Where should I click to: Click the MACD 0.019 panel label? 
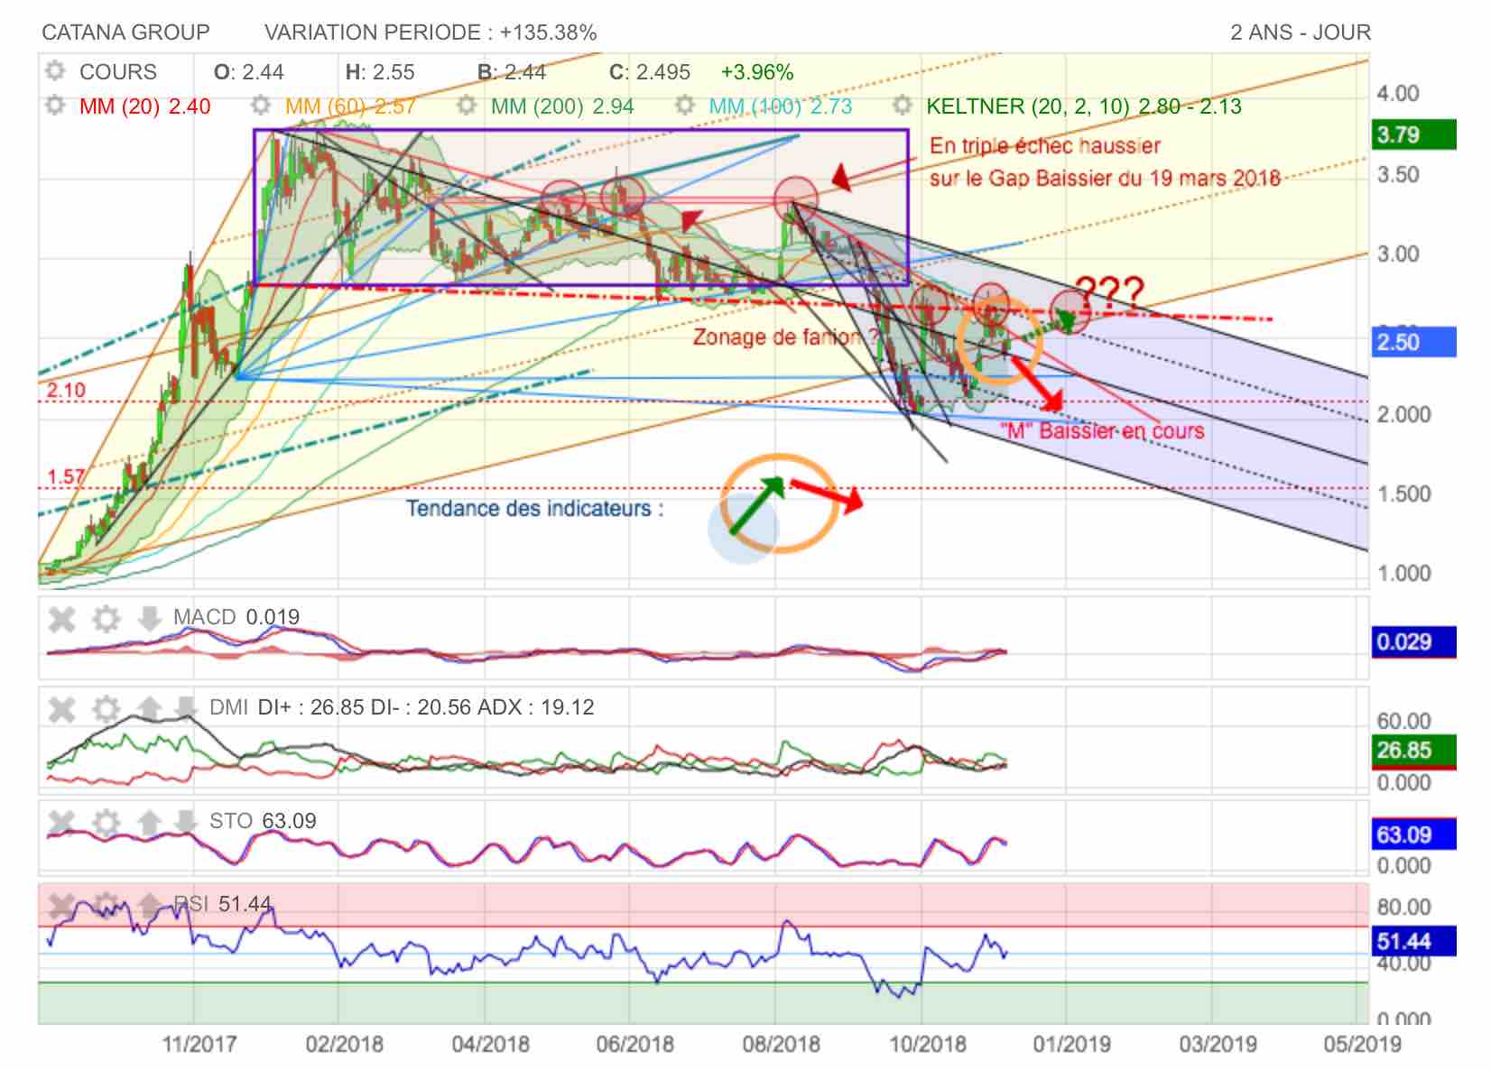(236, 617)
